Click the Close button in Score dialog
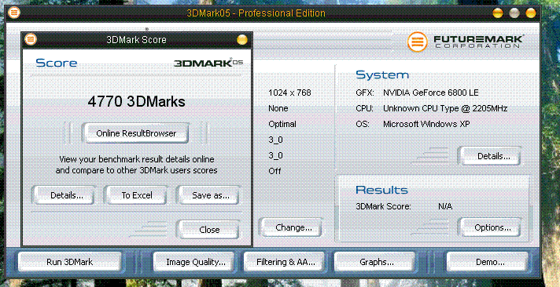560x287 pixels. pyautogui.click(x=209, y=230)
